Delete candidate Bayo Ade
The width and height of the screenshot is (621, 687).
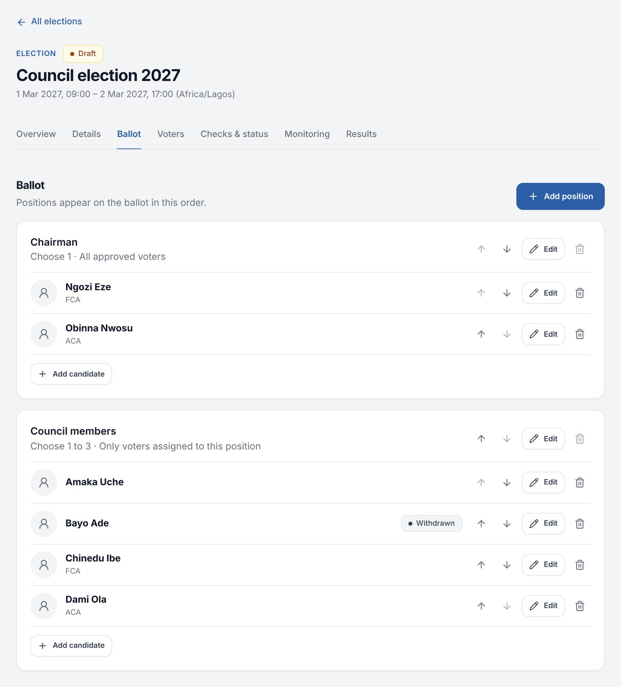579,524
